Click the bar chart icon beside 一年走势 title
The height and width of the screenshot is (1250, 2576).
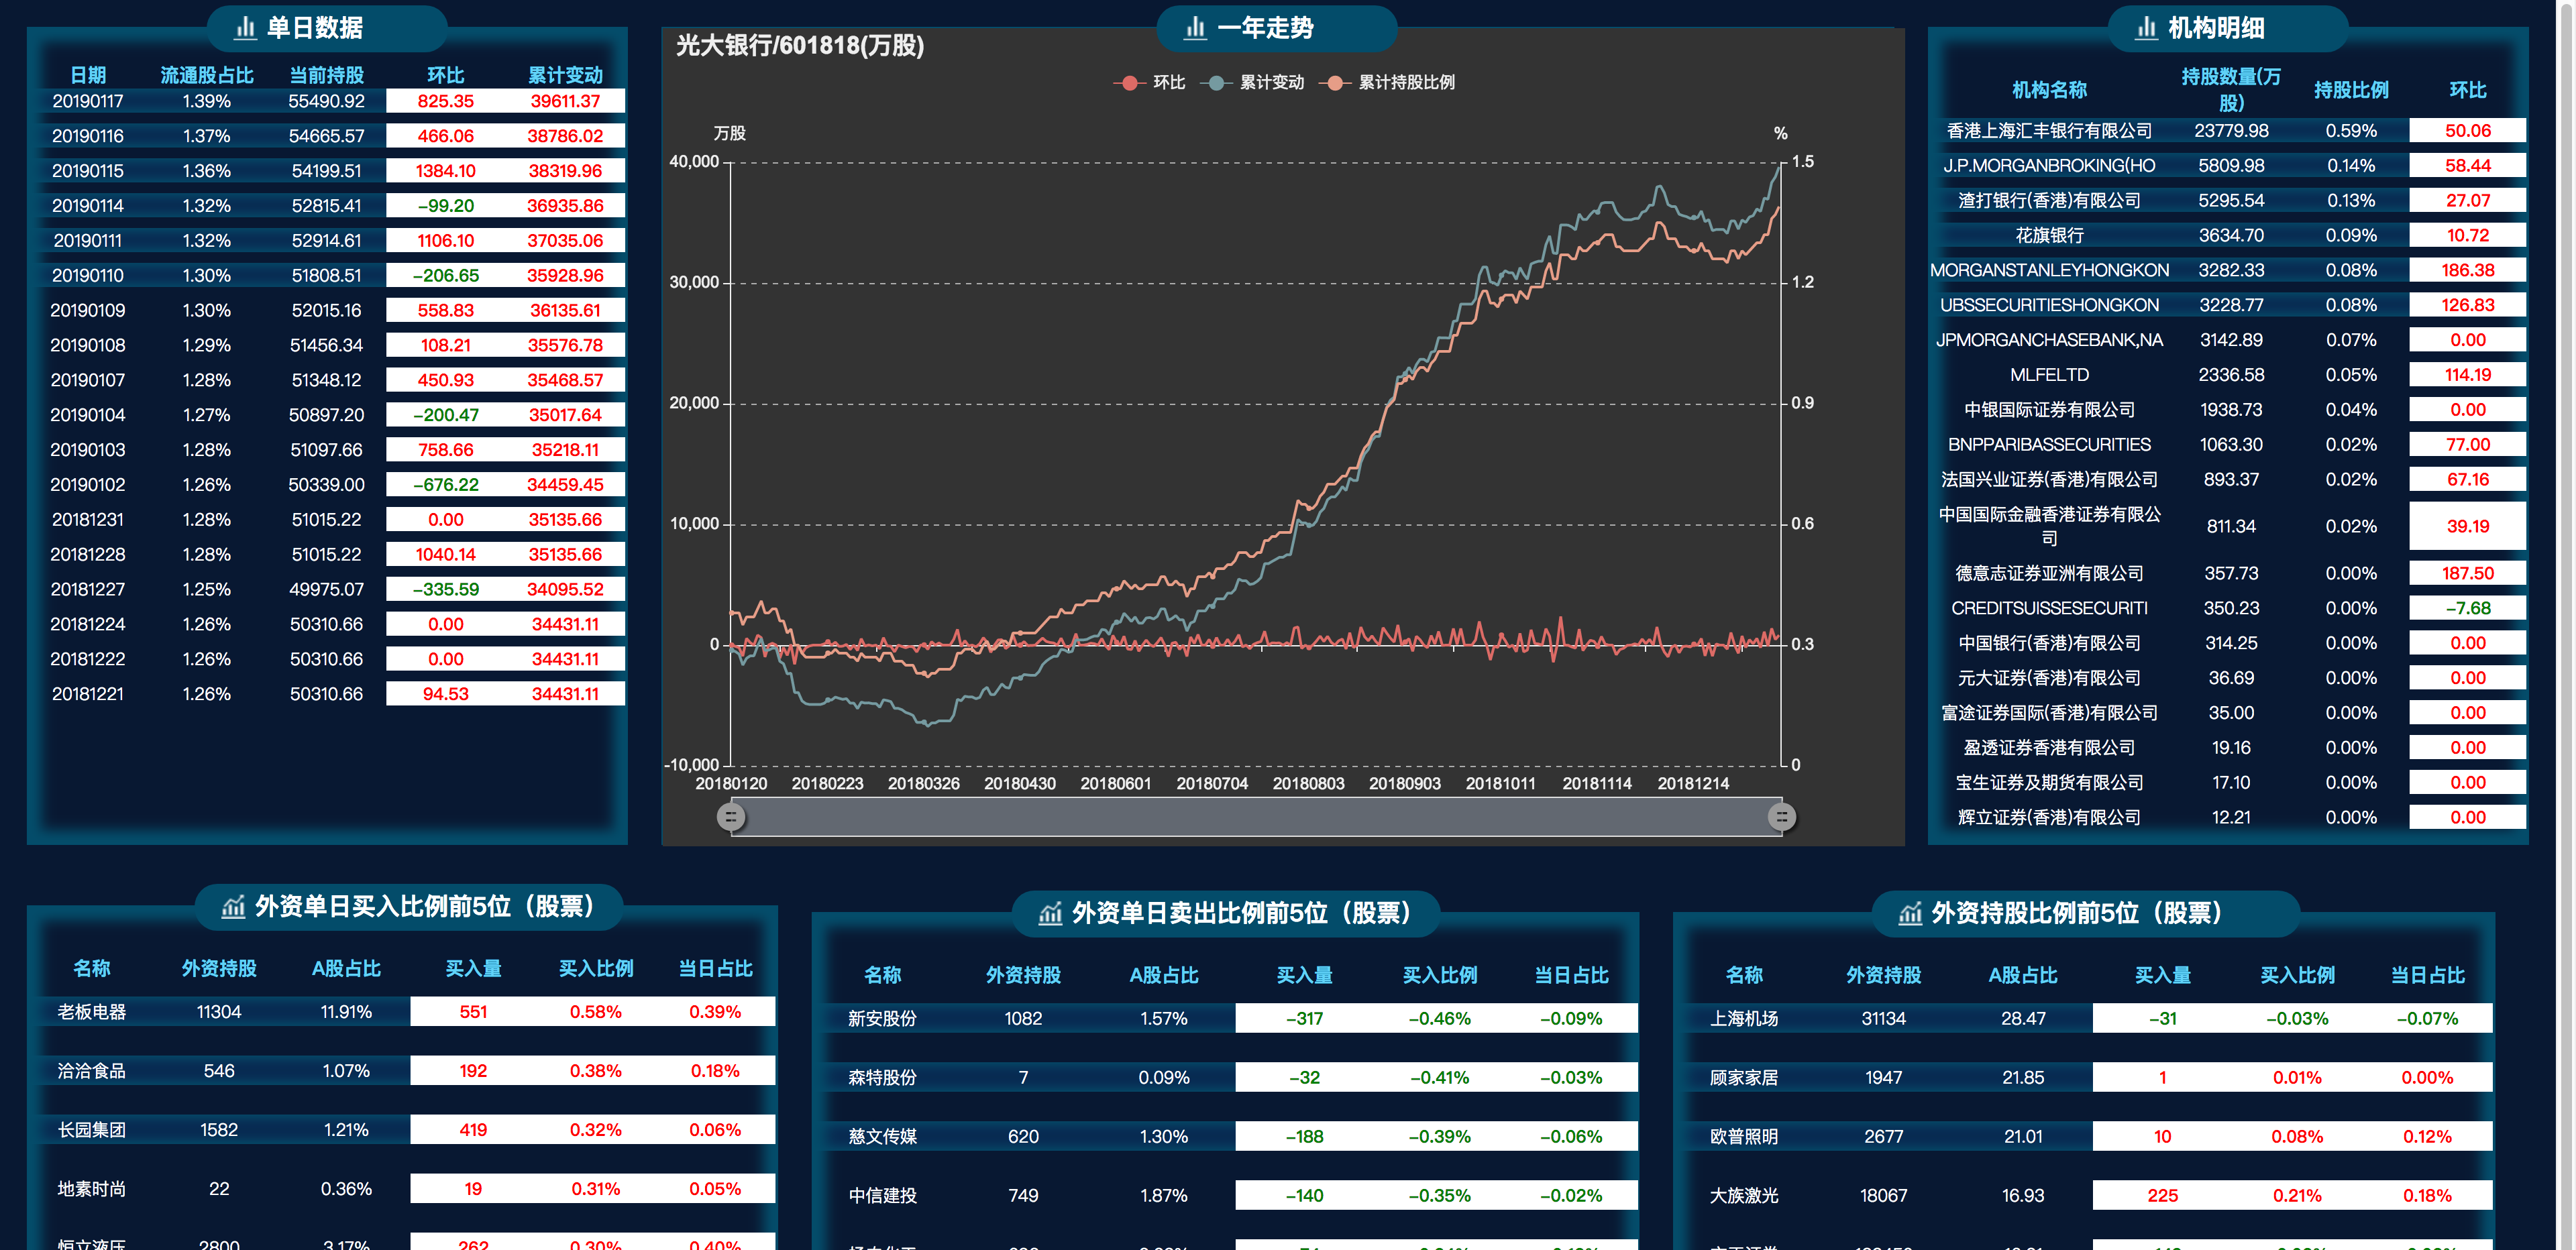pos(1196,28)
